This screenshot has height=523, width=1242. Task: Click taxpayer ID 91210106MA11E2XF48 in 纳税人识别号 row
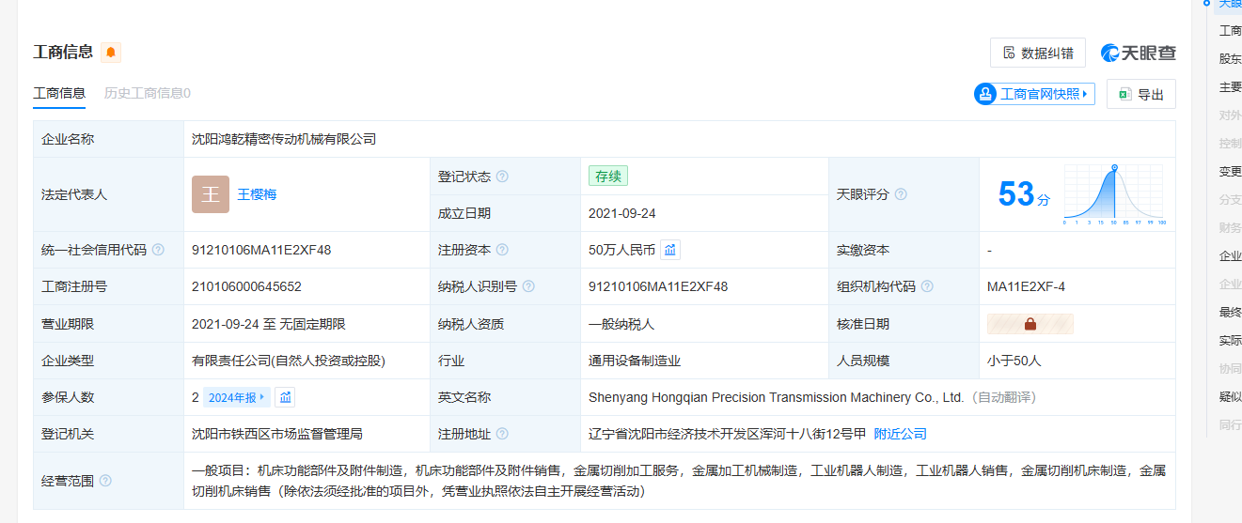[x=658, y=286]
